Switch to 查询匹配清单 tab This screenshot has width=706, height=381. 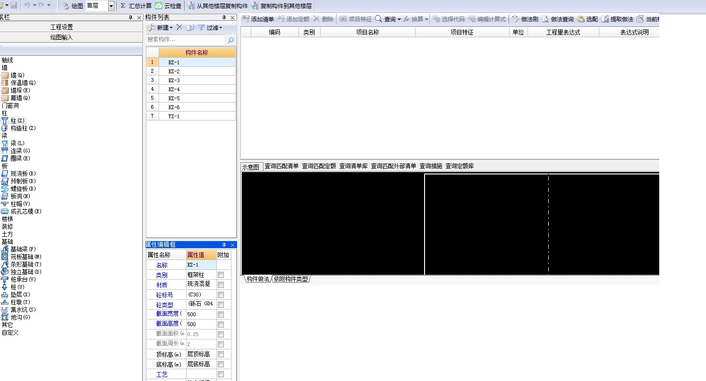coord(281,166)
